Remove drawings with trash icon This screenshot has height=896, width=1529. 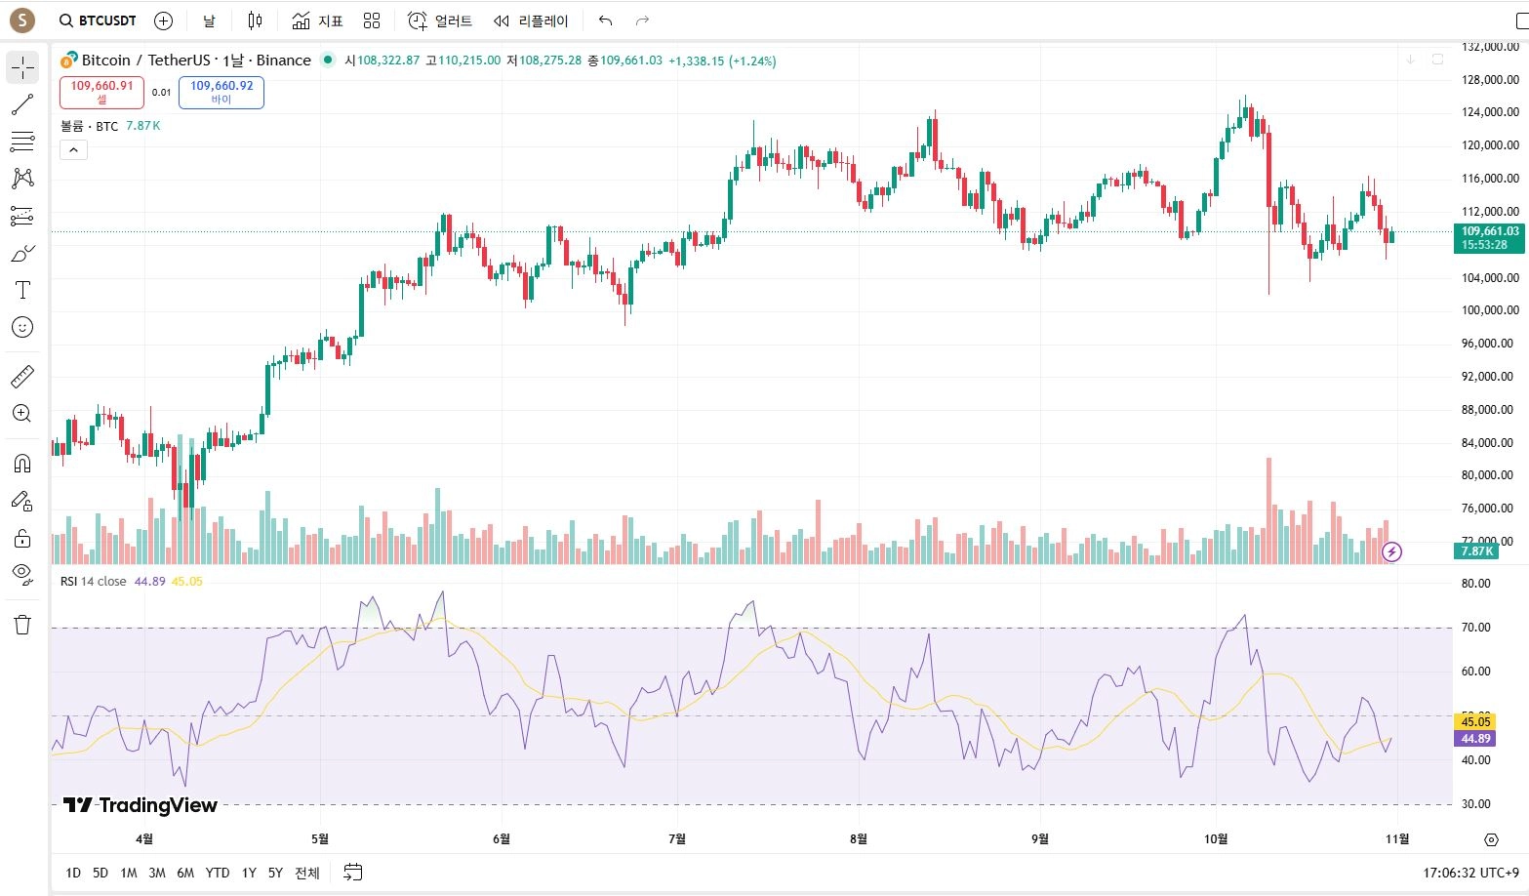click(22, 625)
